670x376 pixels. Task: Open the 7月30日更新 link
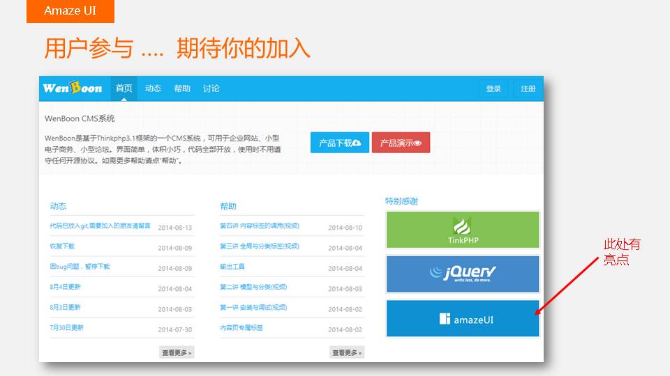[66, 327]
